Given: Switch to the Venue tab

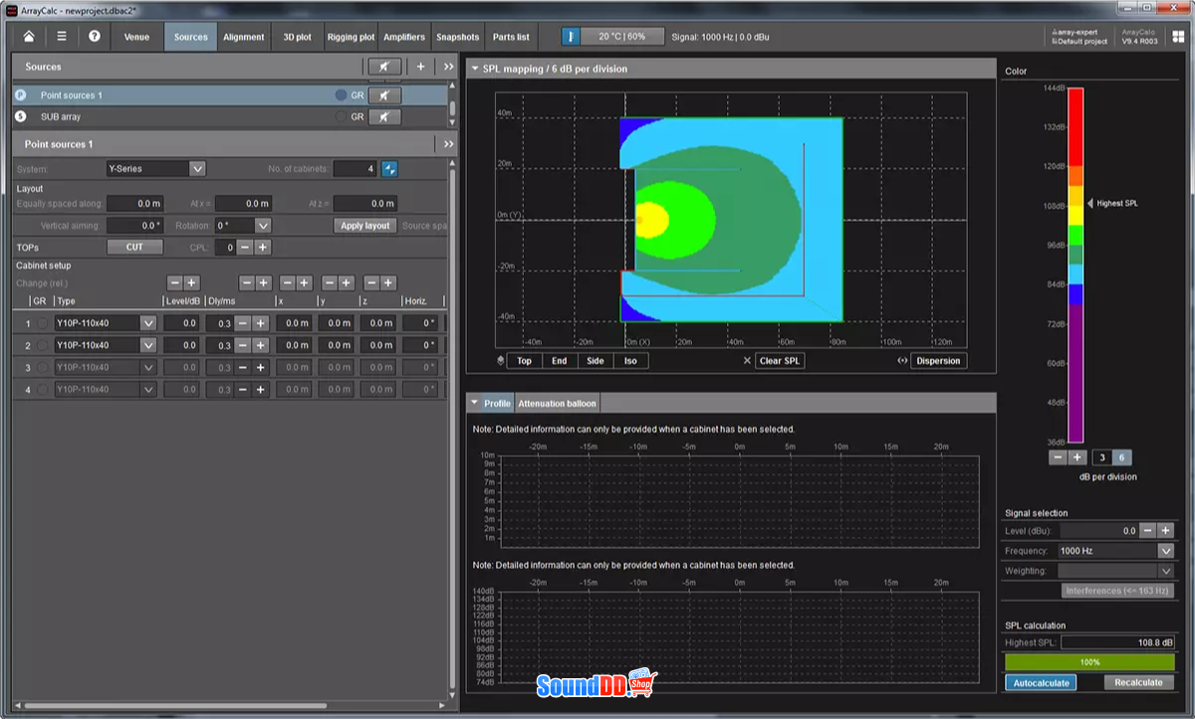Looking at the screenshot, I should point(136,37).
